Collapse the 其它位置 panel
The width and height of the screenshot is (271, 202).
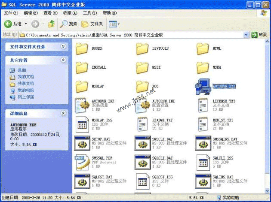(x=63, y=60)
